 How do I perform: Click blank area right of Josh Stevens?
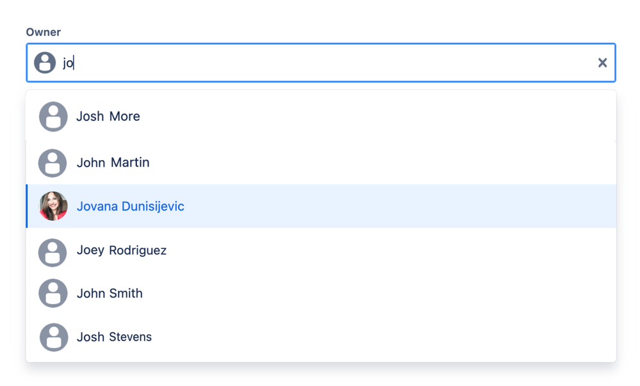(384, 337)
